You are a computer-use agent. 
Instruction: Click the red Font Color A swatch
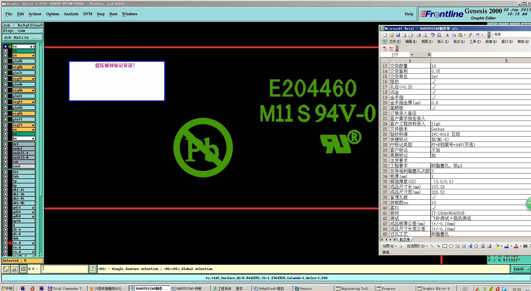pyautogui.click(x=516, y=246)
